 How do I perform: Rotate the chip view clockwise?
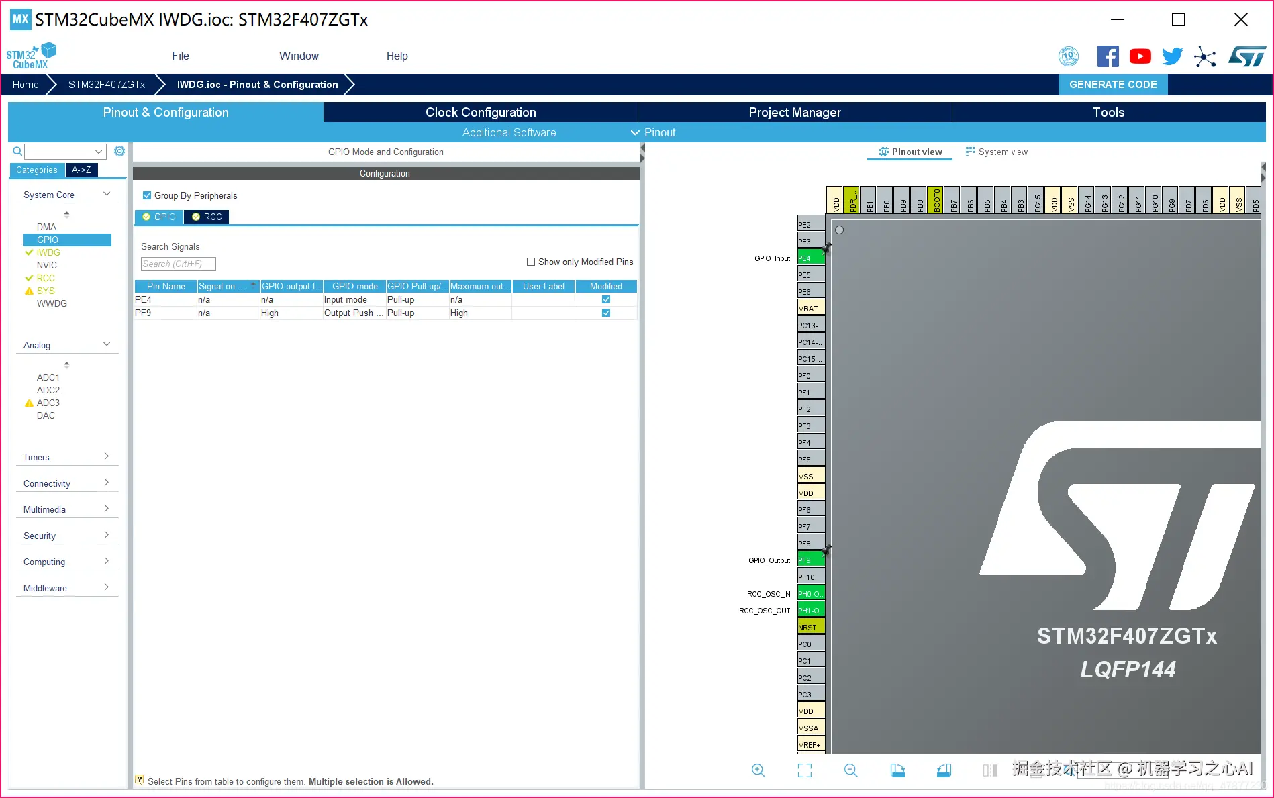coord(897,770)
